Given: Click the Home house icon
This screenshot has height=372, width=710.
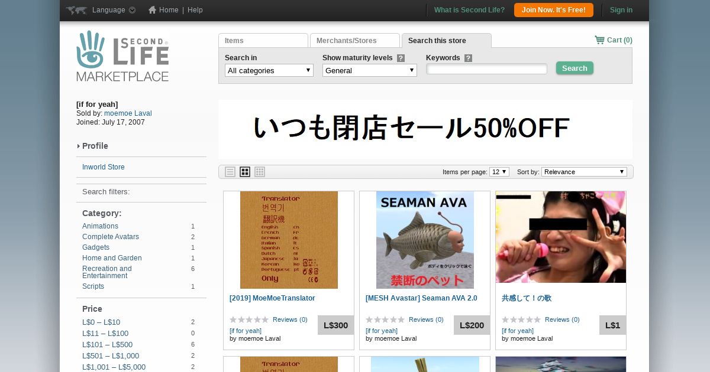Looking at the screenshot, I should [152, 9].
